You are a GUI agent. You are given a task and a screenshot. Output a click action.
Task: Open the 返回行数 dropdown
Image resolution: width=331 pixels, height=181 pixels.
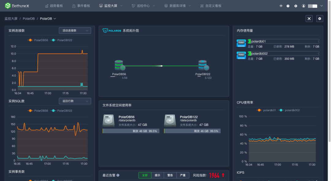75,101
